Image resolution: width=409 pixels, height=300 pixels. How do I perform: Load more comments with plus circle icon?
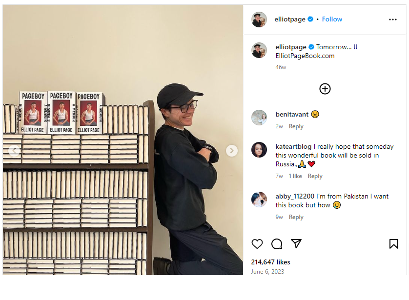[x=325, y=89]
